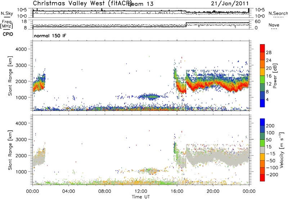The image size is (288, 199).
Task: Select light green segment of Velocity colorbar
Action: (262, 143)
